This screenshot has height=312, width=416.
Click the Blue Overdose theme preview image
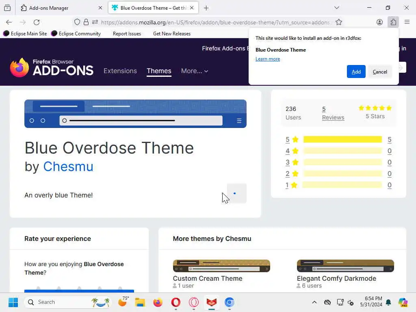(x=135, y=114)
